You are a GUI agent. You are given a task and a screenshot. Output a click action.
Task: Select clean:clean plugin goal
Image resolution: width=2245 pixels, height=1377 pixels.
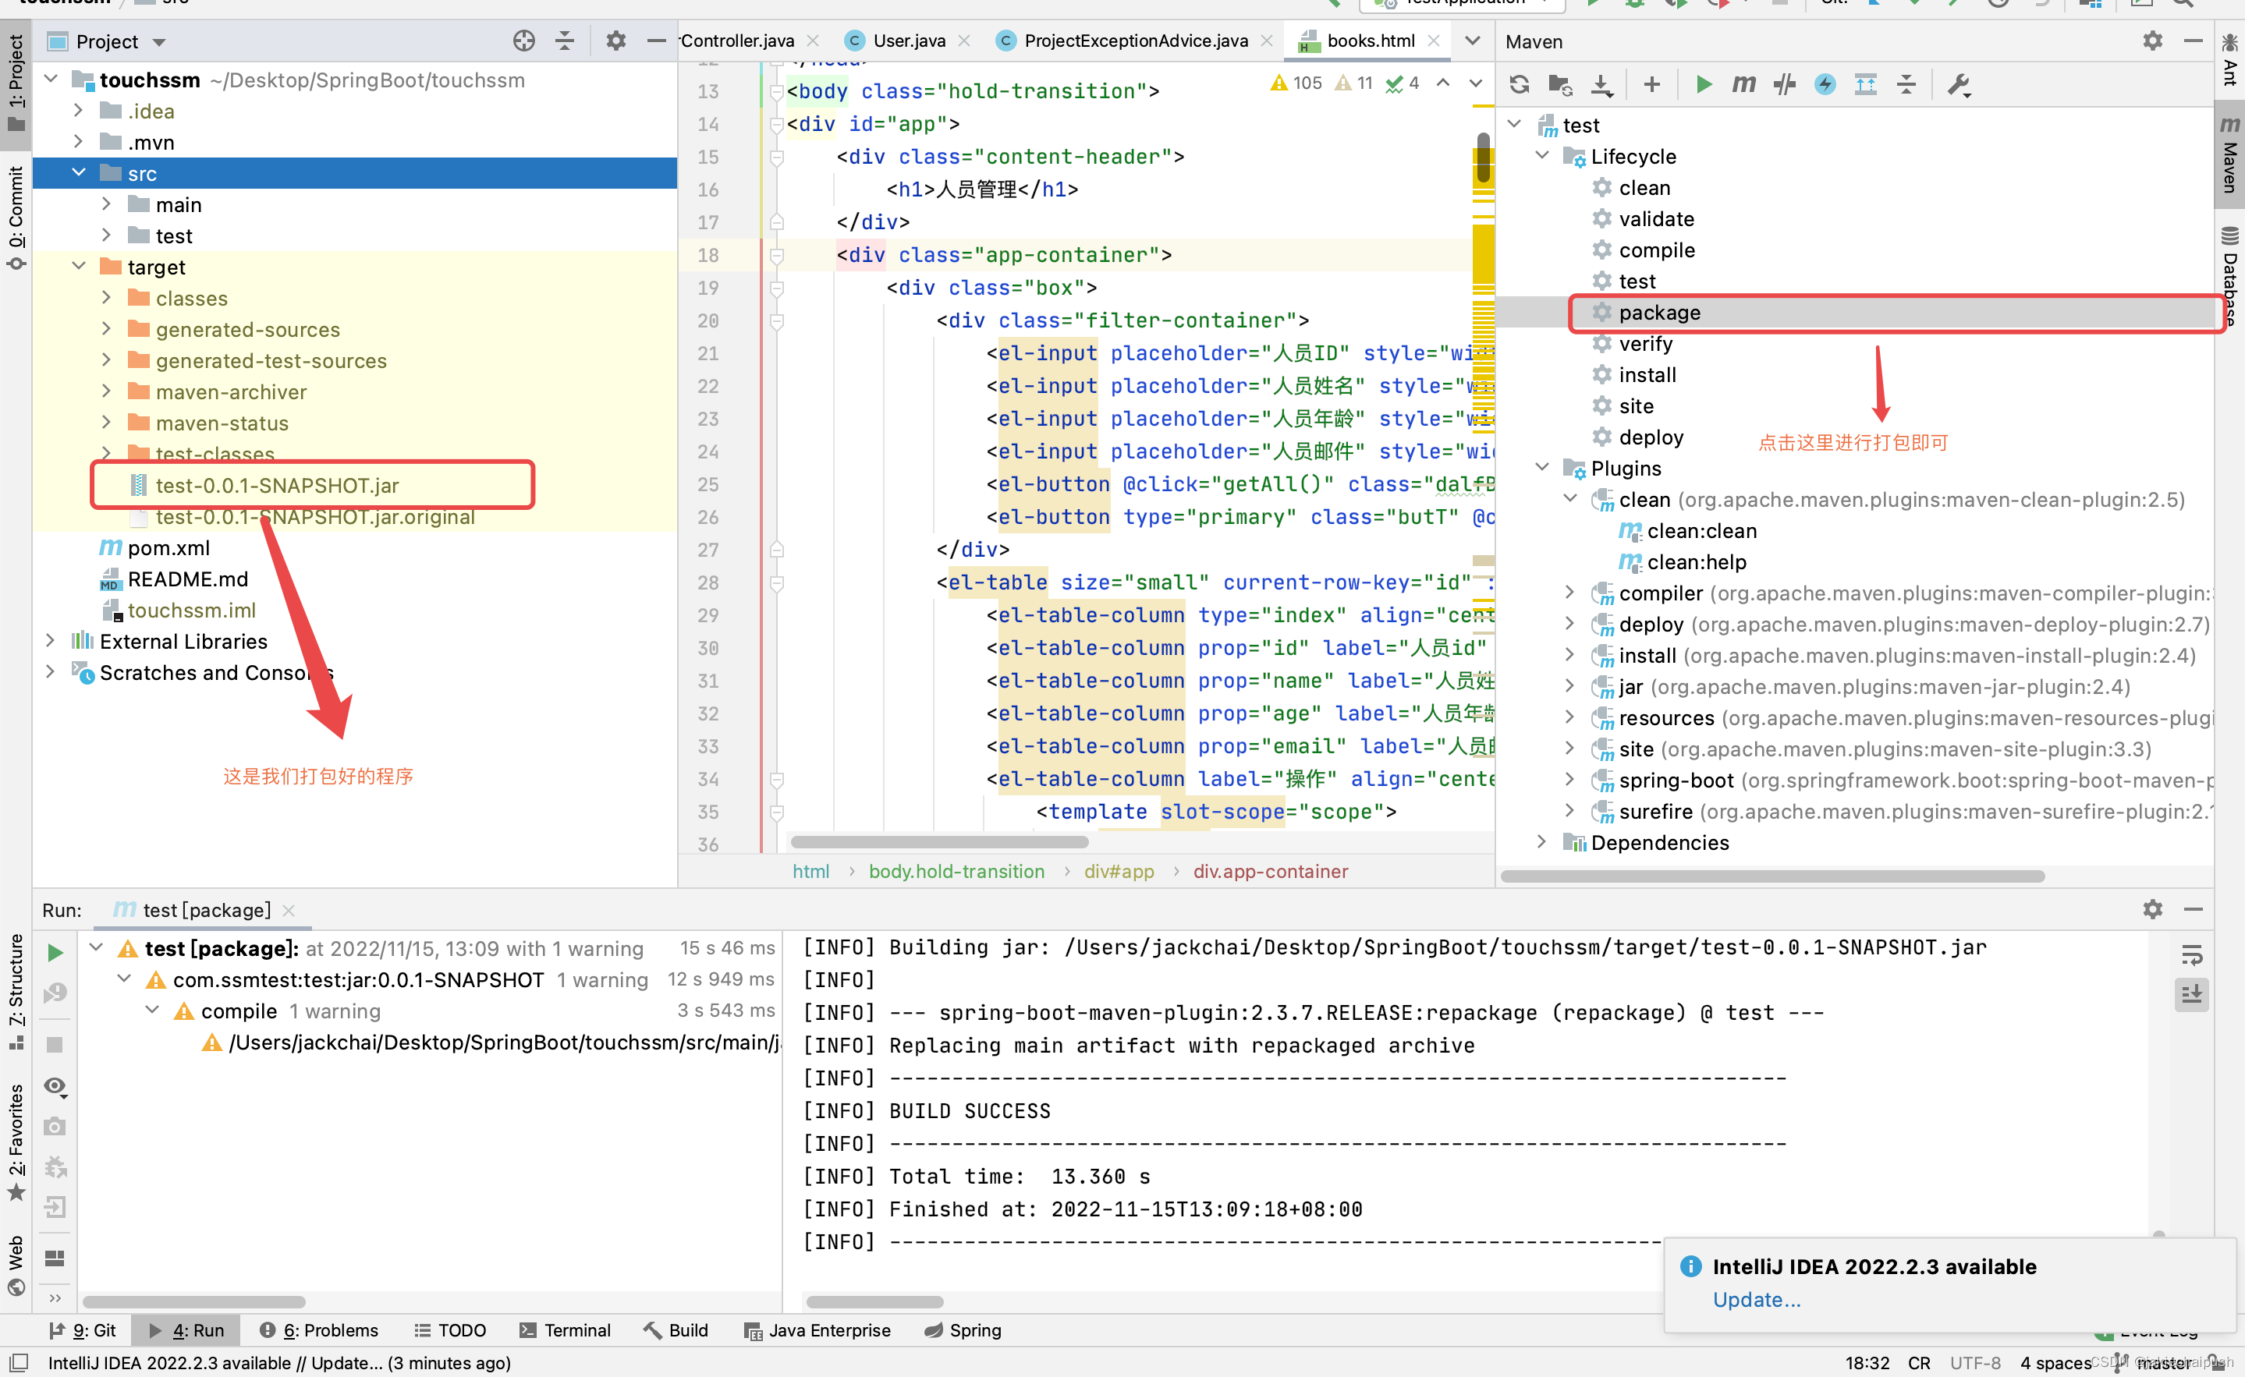point(1701,530)
